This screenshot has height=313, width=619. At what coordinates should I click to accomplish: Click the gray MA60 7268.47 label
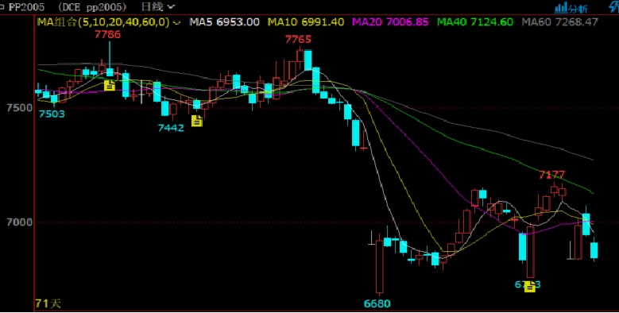[559, 21]
